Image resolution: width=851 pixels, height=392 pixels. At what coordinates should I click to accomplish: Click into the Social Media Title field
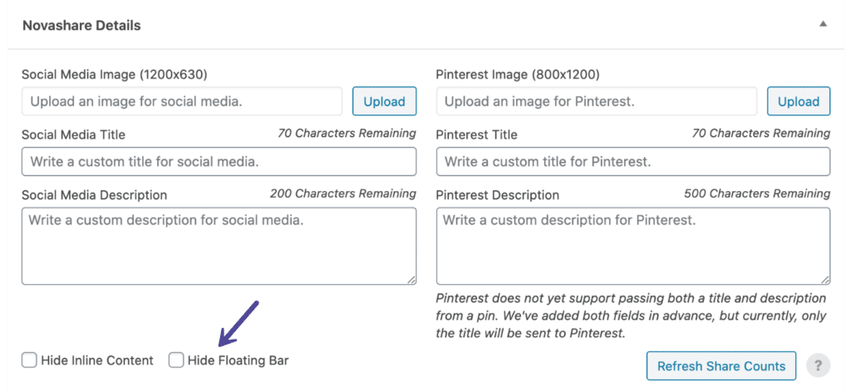click(219, 162)
